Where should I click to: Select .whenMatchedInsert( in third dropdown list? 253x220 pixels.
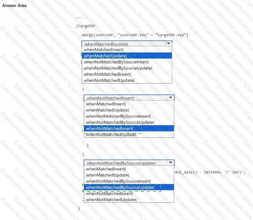(129, 169)
